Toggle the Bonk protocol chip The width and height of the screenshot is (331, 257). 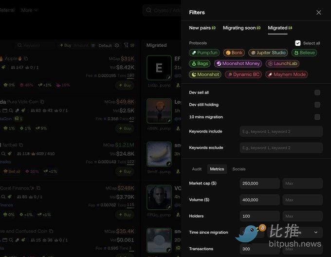pos(234,53)
